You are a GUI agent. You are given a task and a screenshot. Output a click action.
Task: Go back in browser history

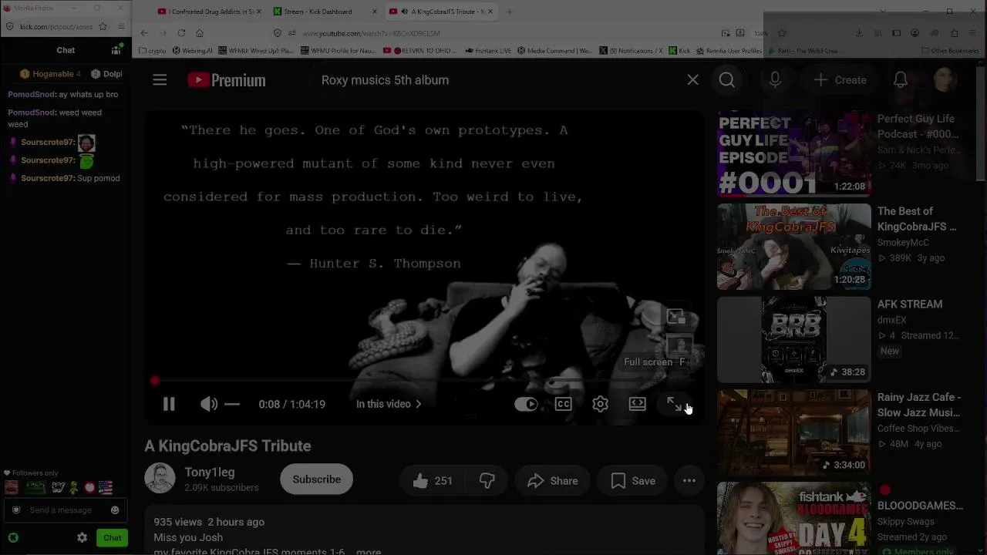coord(144,33)
